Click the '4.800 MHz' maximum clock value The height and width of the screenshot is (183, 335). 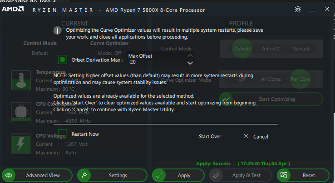[78, 121]
